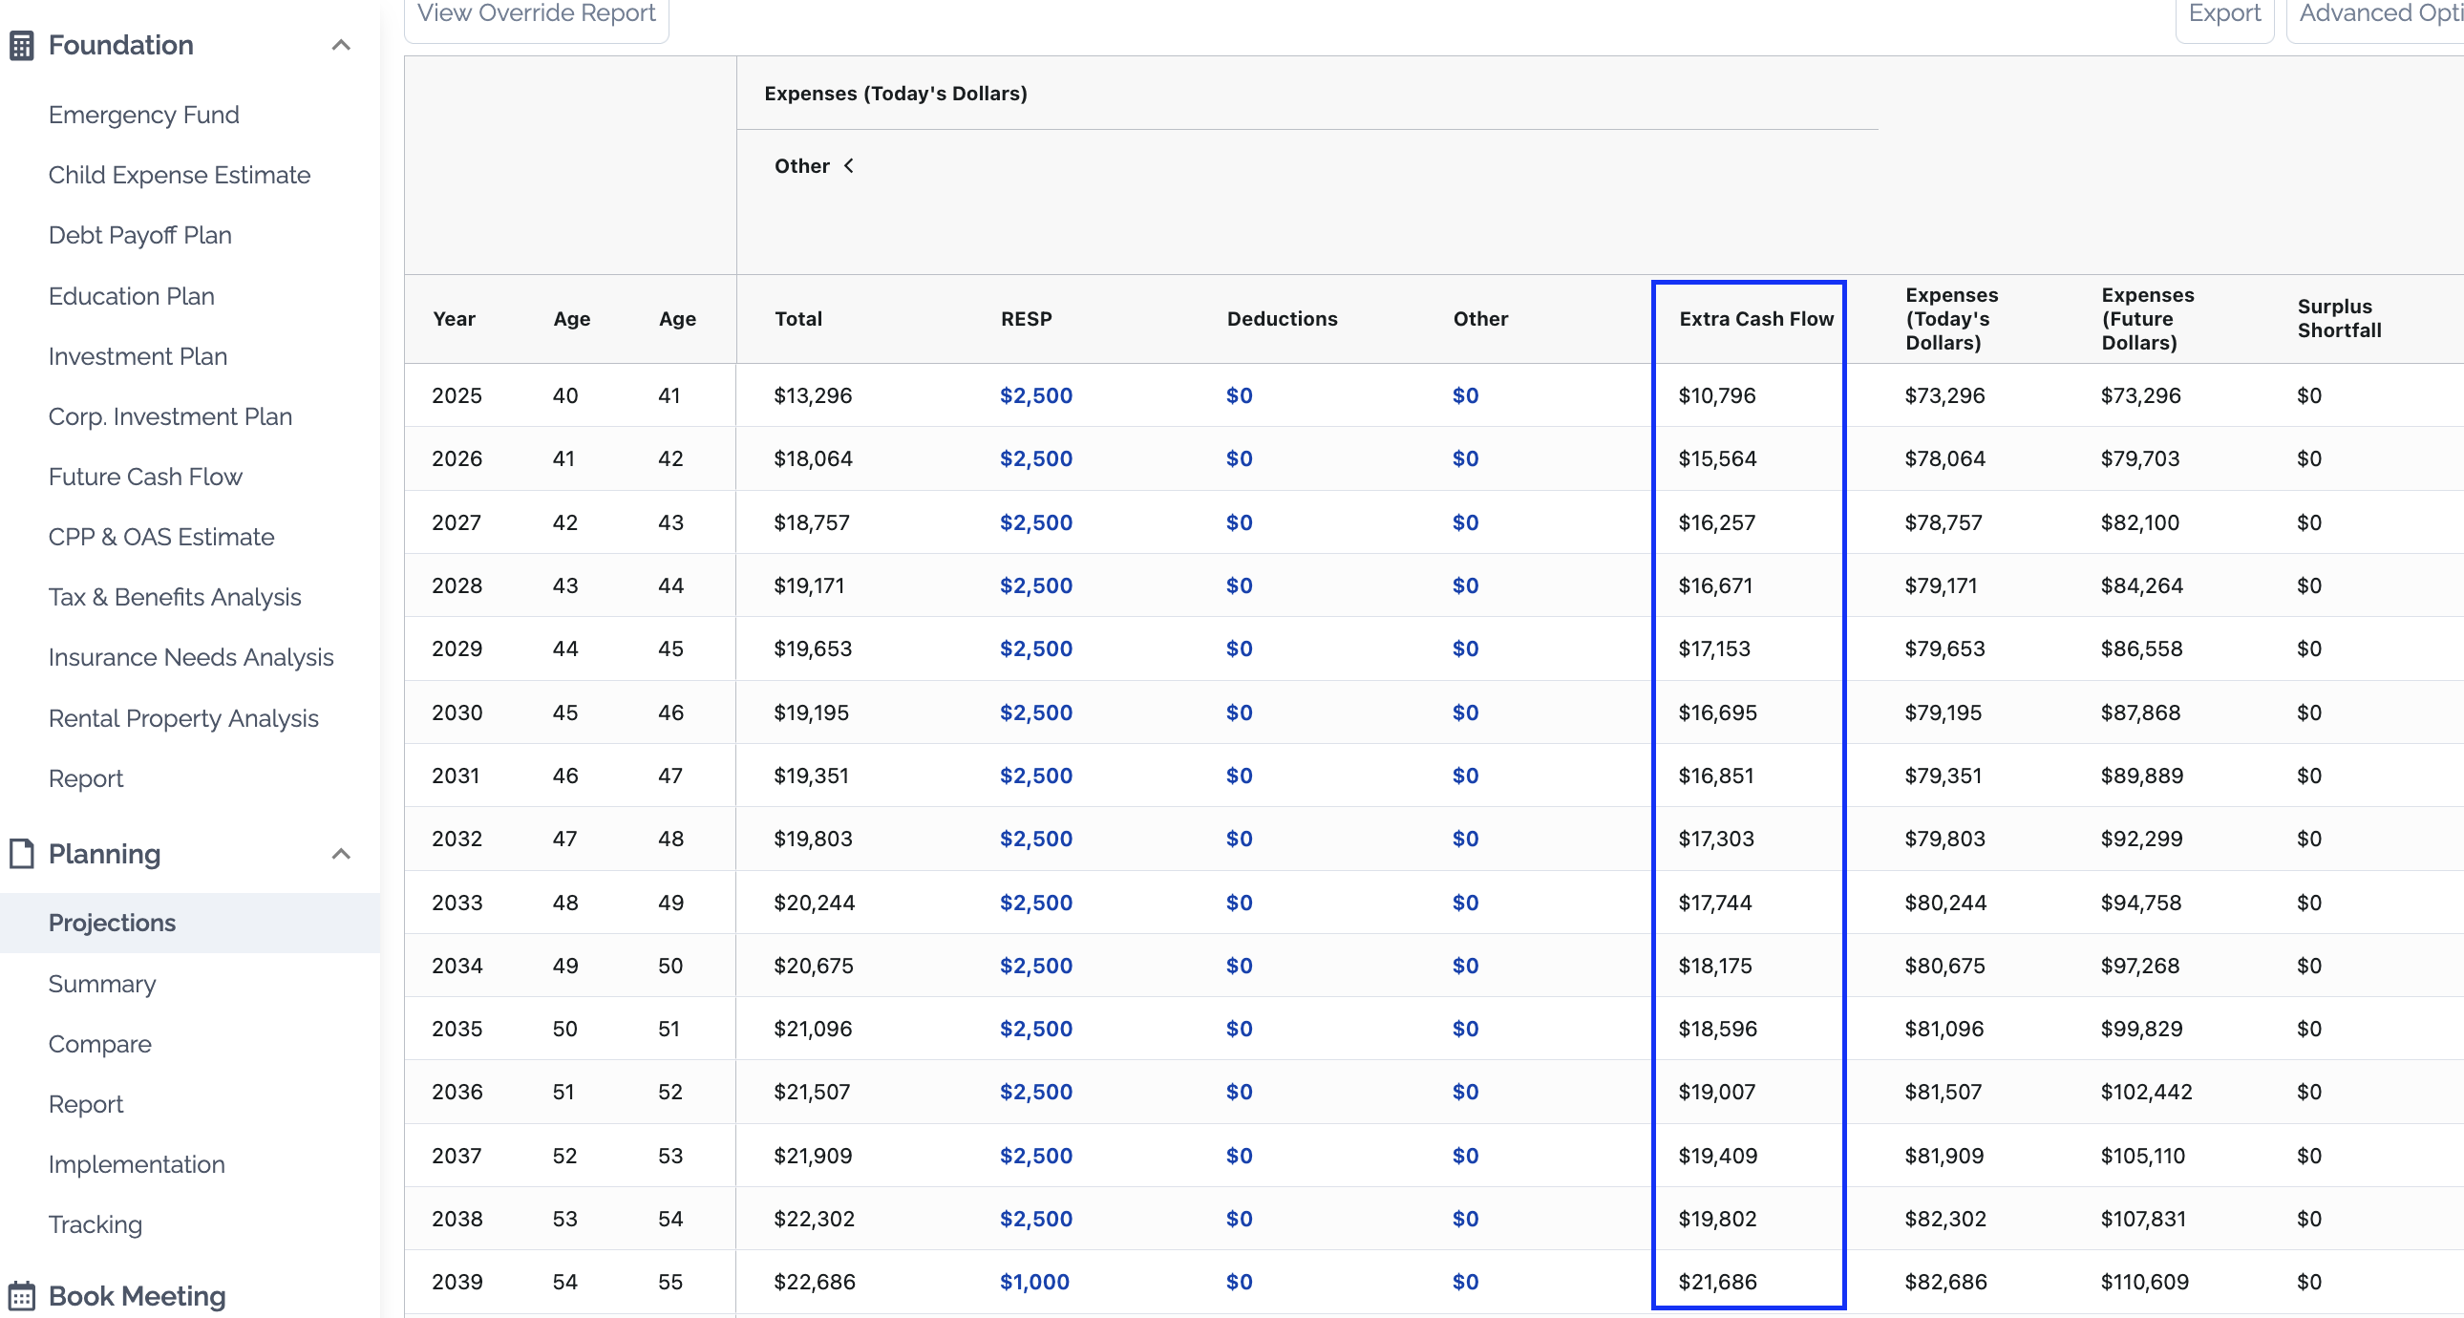Click the Foundation calculator icon
This screenshot has width=2464, height=1318.
point(22,45)
